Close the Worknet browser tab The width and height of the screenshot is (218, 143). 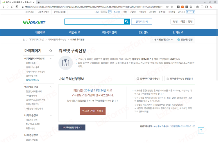(x=34, y=2)
